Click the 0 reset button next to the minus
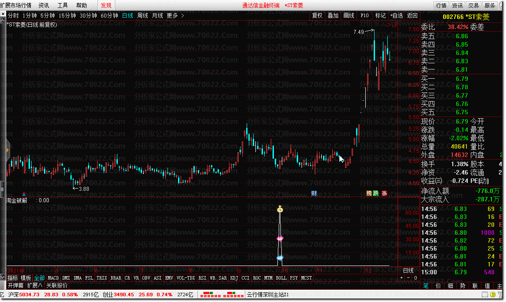The image size is (506, 302). [x=415, y=278]
